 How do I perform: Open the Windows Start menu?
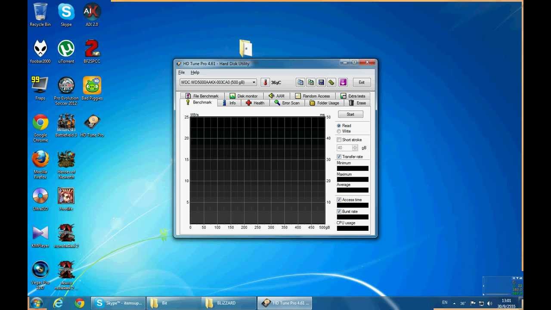[37, 303]
